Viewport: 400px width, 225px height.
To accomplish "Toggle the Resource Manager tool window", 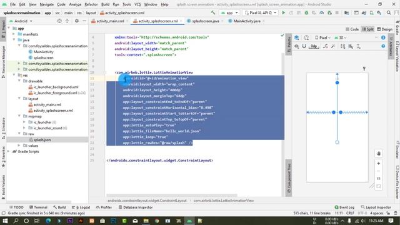I will point(3,62).
